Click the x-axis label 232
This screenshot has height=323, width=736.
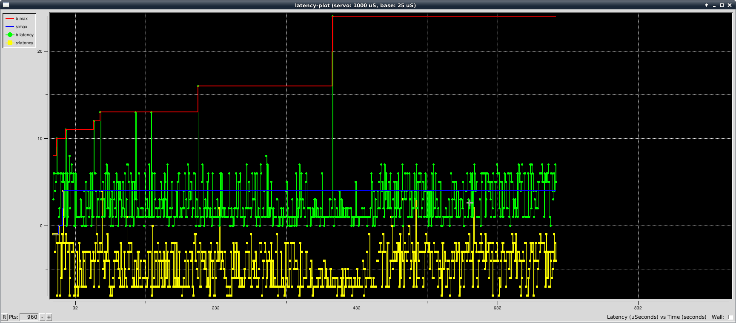click(x=216, y=308)
